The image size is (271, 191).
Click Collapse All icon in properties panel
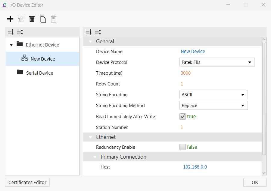pyautogui.click(x=98, y=32)
